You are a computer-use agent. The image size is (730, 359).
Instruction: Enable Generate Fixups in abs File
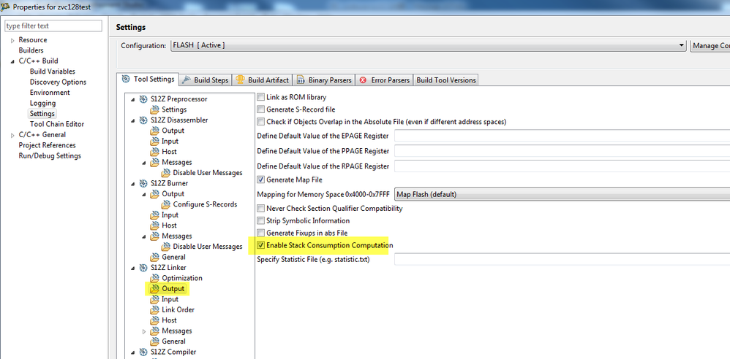[260, 233]
